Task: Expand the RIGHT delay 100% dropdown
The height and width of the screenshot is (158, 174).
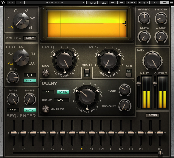Action: pos(68,100)
